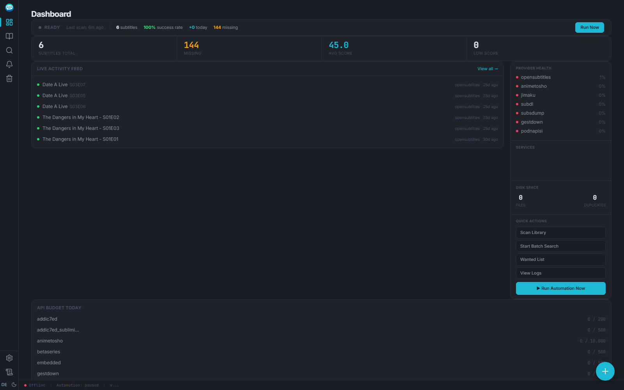Click the READY status indicator
Image resolution: width=624 pixels, height=390 pixels.
pos(49,27)
